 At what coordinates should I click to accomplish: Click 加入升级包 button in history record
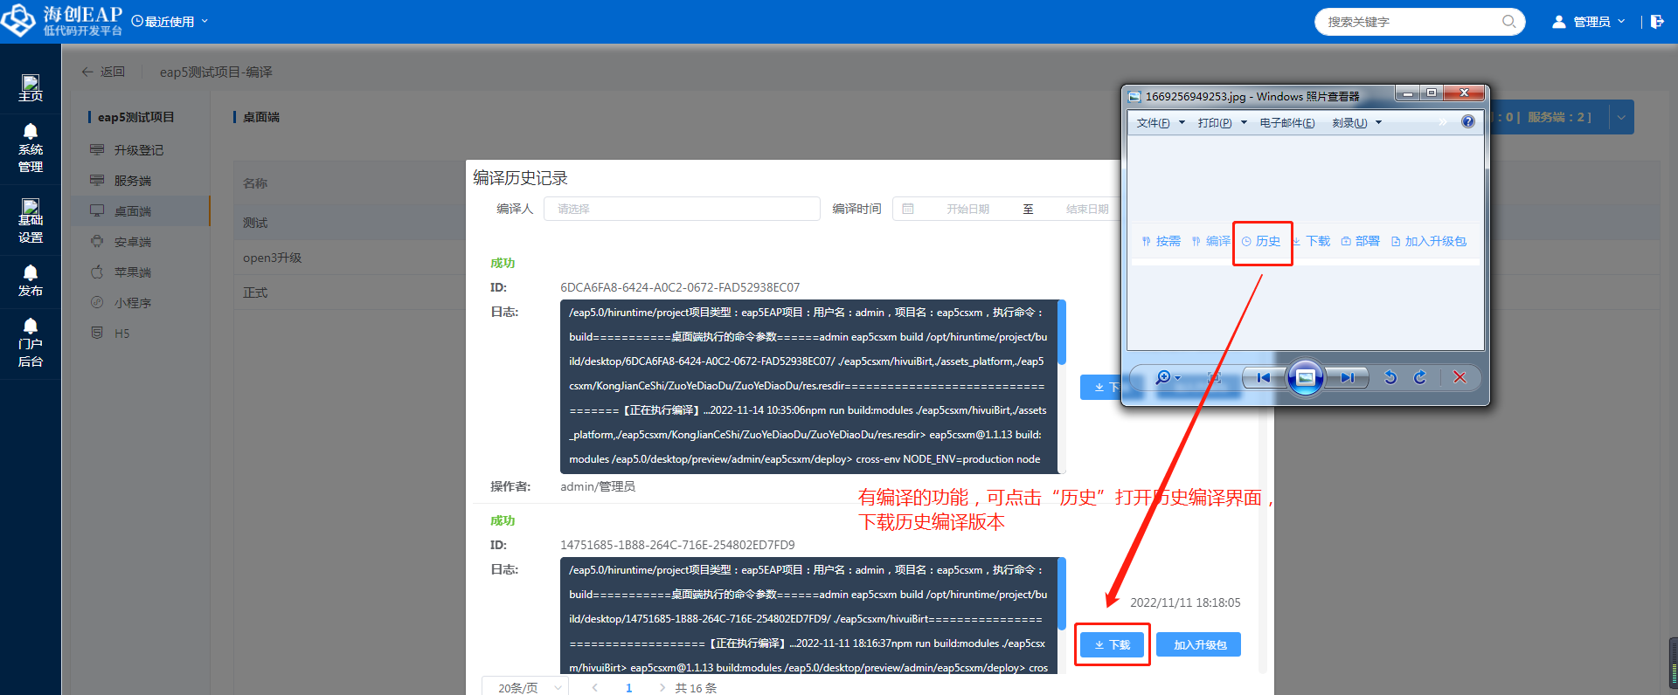(1199, 644)
